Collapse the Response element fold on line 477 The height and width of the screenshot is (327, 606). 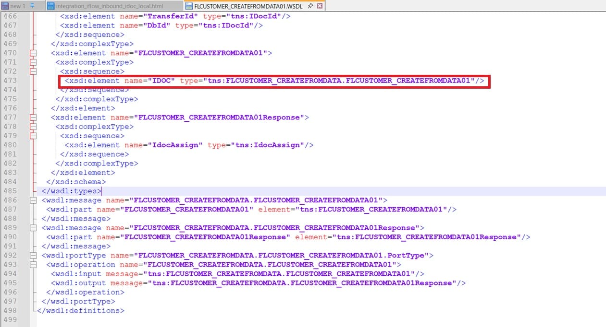coord(33,117)
